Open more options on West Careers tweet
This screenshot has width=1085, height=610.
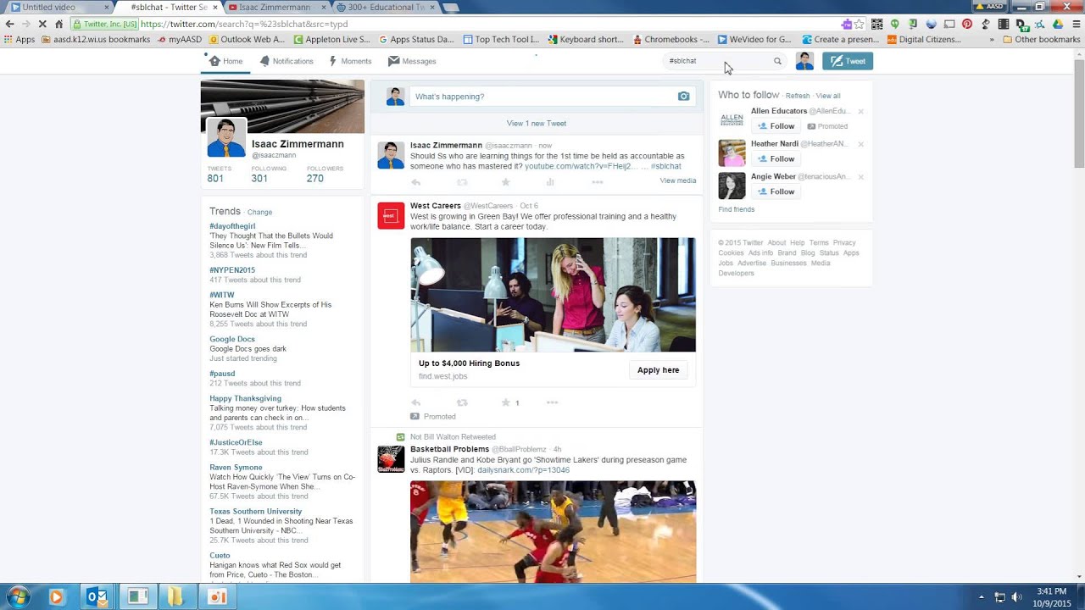coord(552,402)
